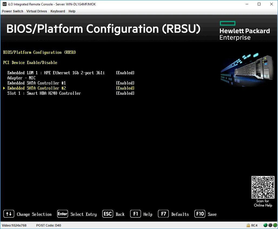Click the Change Selection label

(x=34, y=214)
